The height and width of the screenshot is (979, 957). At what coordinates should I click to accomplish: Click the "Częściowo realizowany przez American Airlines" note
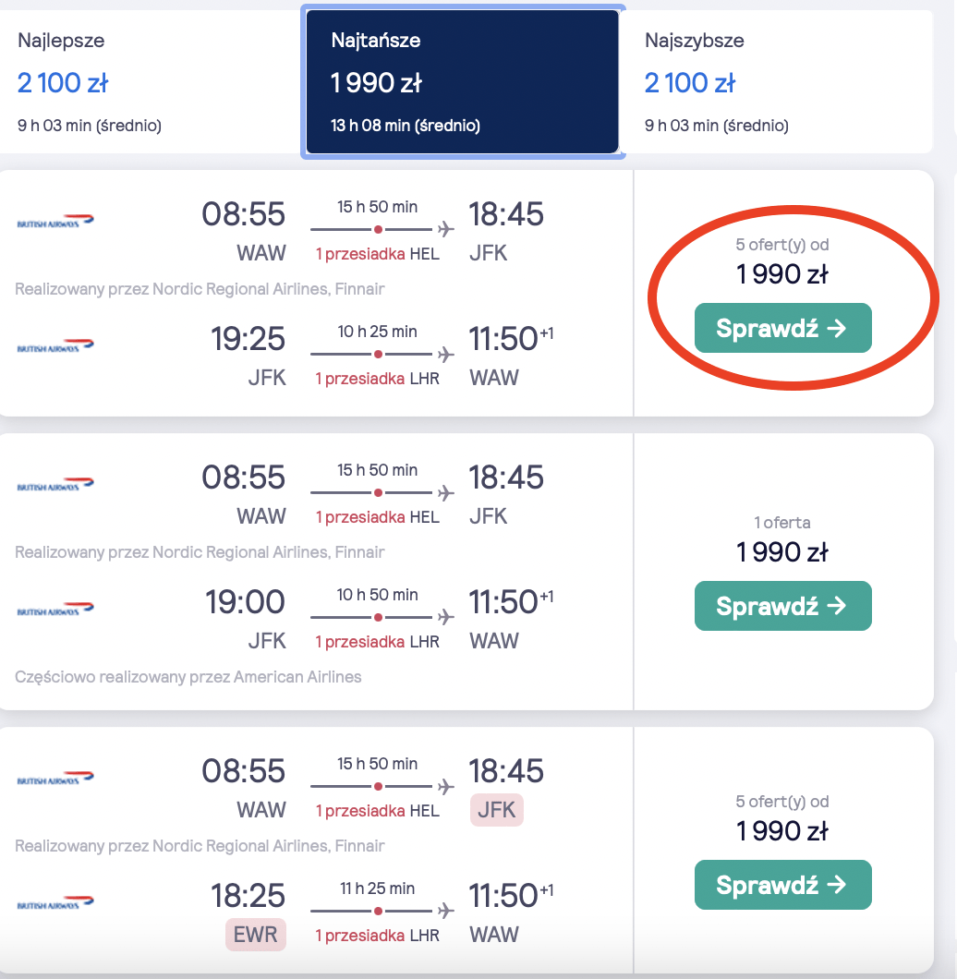coord(188,677)
